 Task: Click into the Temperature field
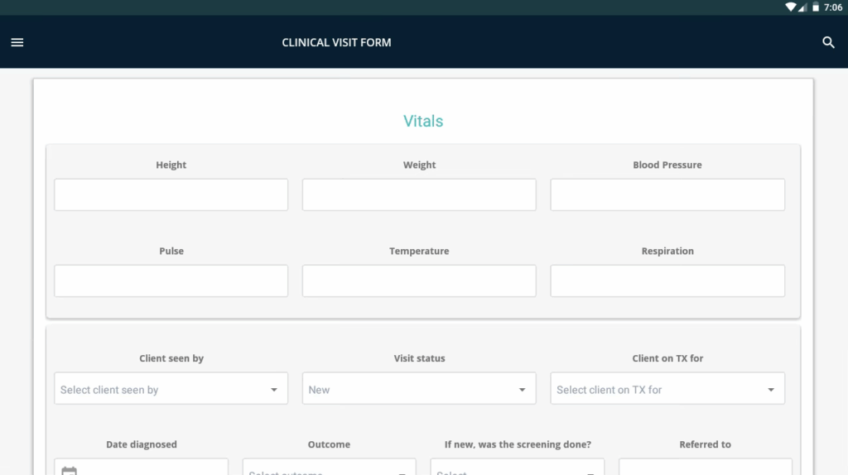[419, 281]
